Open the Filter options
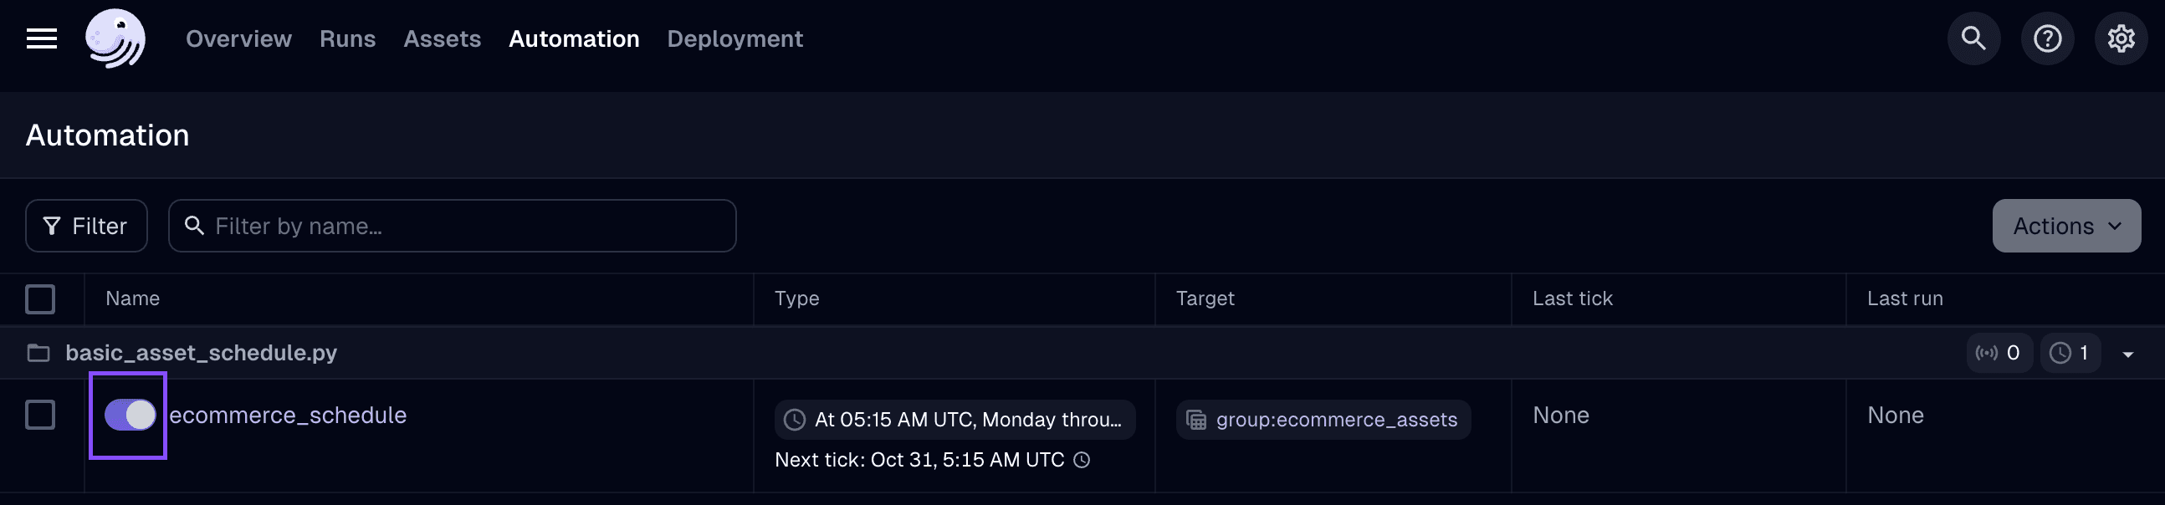Viewport: 2165px width, 505px height. (85, 225)
